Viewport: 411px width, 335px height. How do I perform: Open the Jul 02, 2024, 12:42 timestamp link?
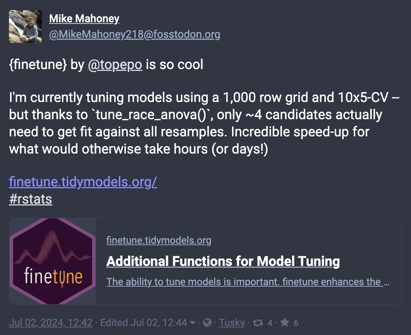[50, 323]
